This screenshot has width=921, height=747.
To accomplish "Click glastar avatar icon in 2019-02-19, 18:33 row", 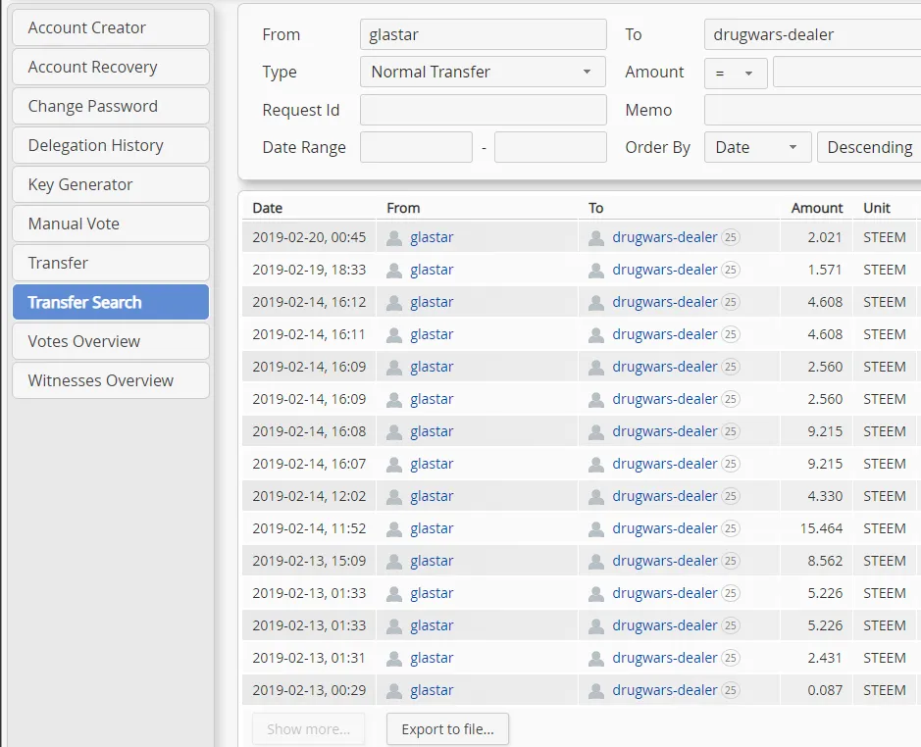I will 394,271.
